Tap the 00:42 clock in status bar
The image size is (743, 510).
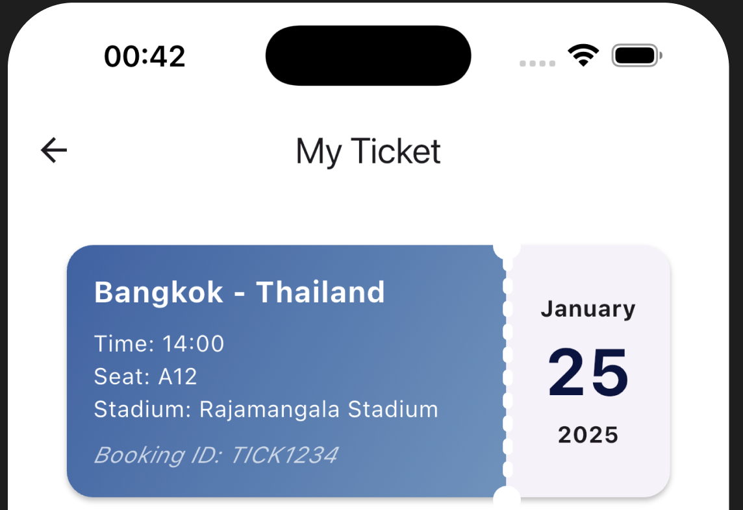(x=144, y=56)
